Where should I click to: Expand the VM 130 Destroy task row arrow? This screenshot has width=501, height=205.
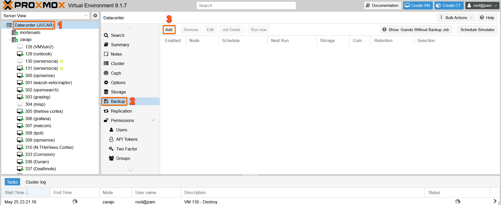495,201
